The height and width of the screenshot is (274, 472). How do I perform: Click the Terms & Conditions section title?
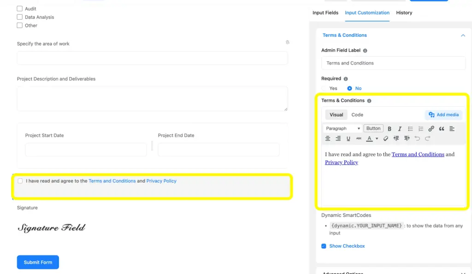coord(345,35)
